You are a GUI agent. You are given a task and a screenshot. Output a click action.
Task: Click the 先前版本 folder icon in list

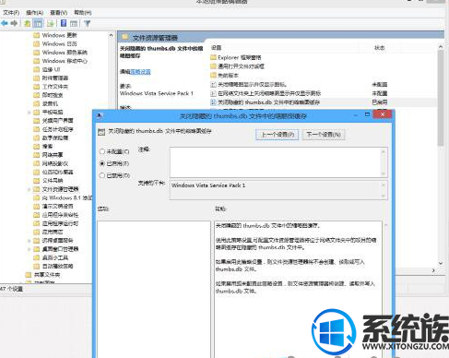(x=213, y=76)
